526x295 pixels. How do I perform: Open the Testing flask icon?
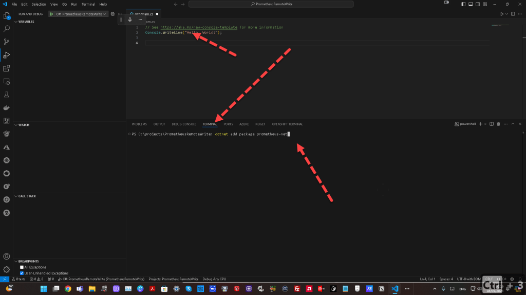click(6, 95)
